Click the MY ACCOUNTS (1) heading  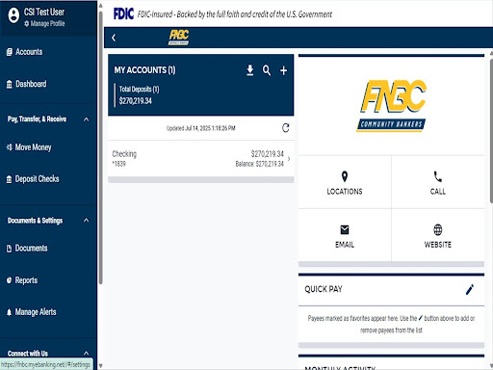point(144,70)
